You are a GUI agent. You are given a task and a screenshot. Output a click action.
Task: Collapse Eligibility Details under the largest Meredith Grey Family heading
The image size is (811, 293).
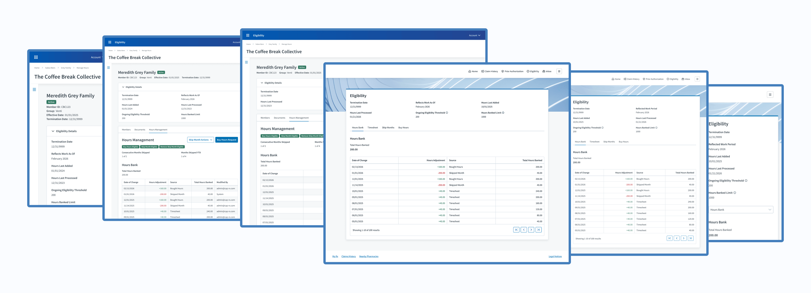point(53,131)
